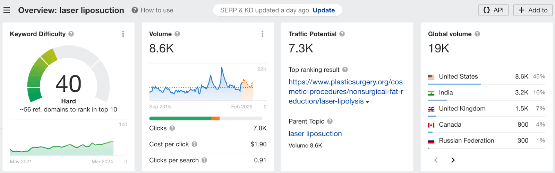
Task: Click the 8.6K volume value
Action: click(x=161, y=48)
